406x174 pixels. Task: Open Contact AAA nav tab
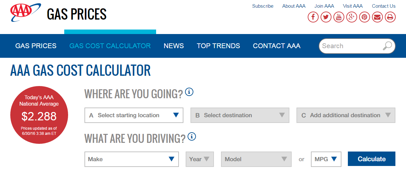coord(277,46)
